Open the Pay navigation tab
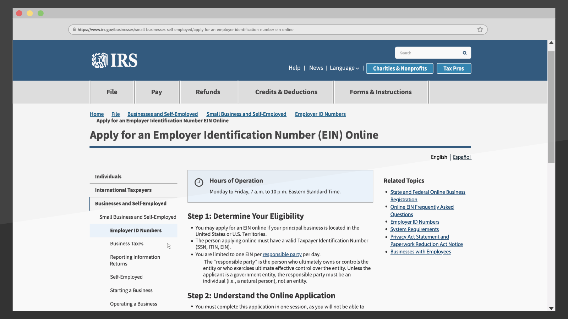Screen dimensions: 568x319 coord(157,92)
